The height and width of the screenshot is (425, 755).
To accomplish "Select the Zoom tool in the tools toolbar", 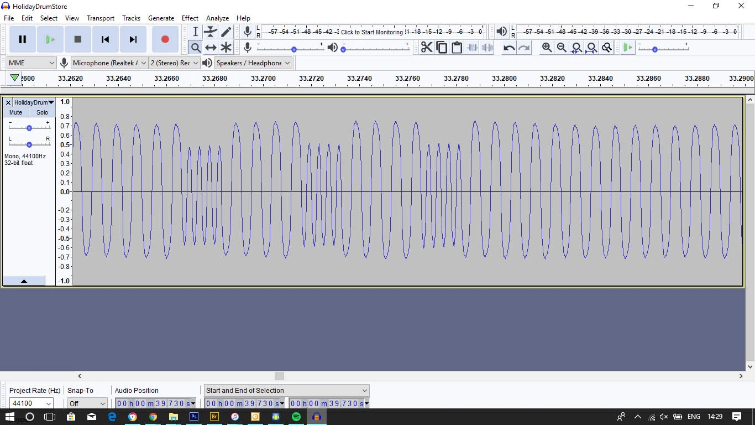I will click(195, 48).
